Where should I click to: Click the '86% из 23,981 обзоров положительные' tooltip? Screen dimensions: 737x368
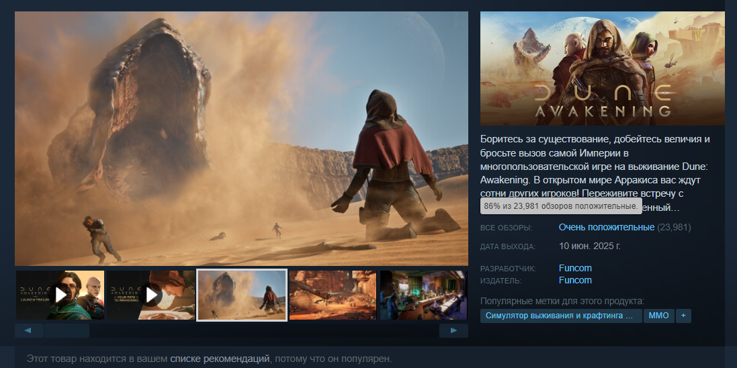(x=561, y=206)
